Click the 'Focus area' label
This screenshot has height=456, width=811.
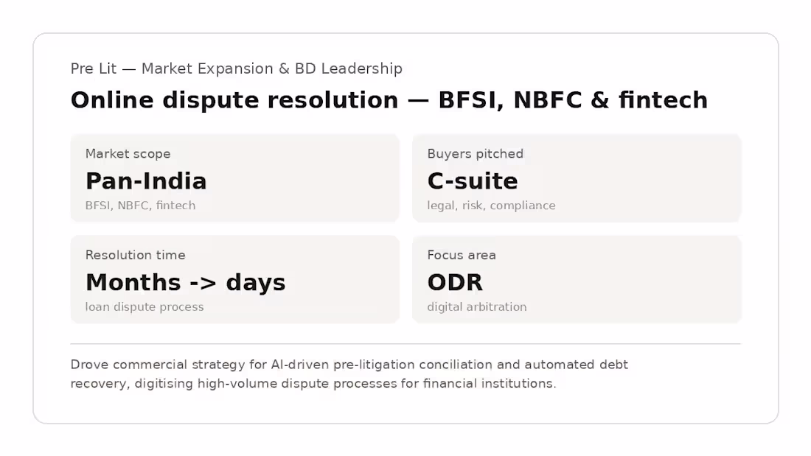tap(462, 255)
